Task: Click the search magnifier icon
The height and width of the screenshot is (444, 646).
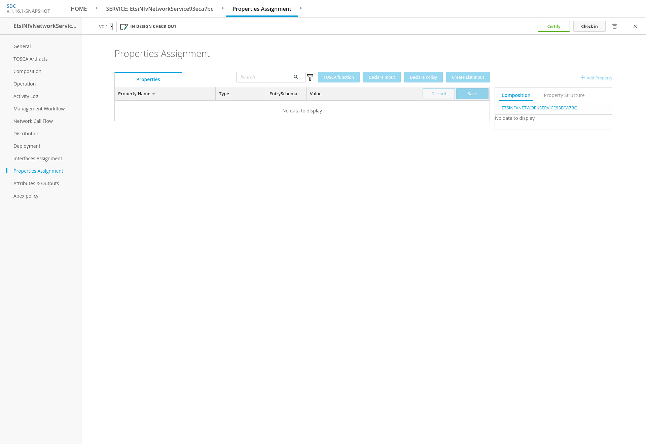Action: (295, 77)
